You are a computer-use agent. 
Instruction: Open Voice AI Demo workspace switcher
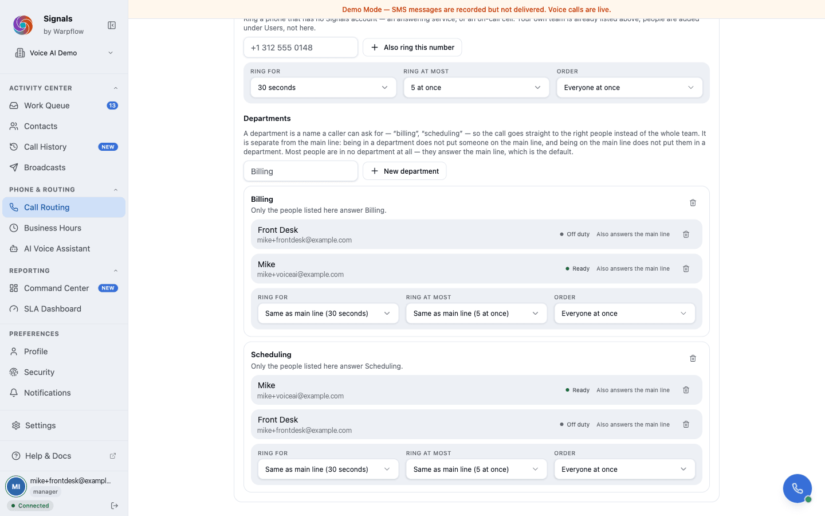(64, 53)
